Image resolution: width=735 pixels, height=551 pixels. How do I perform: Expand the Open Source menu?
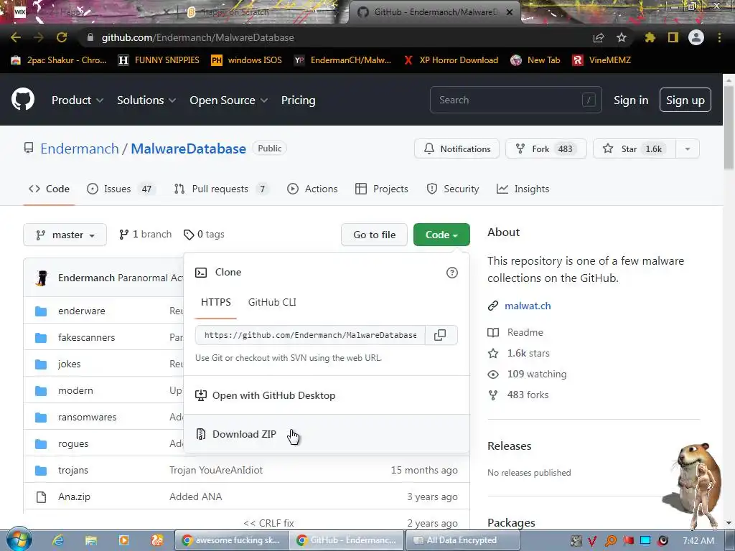tap(228, 100)
